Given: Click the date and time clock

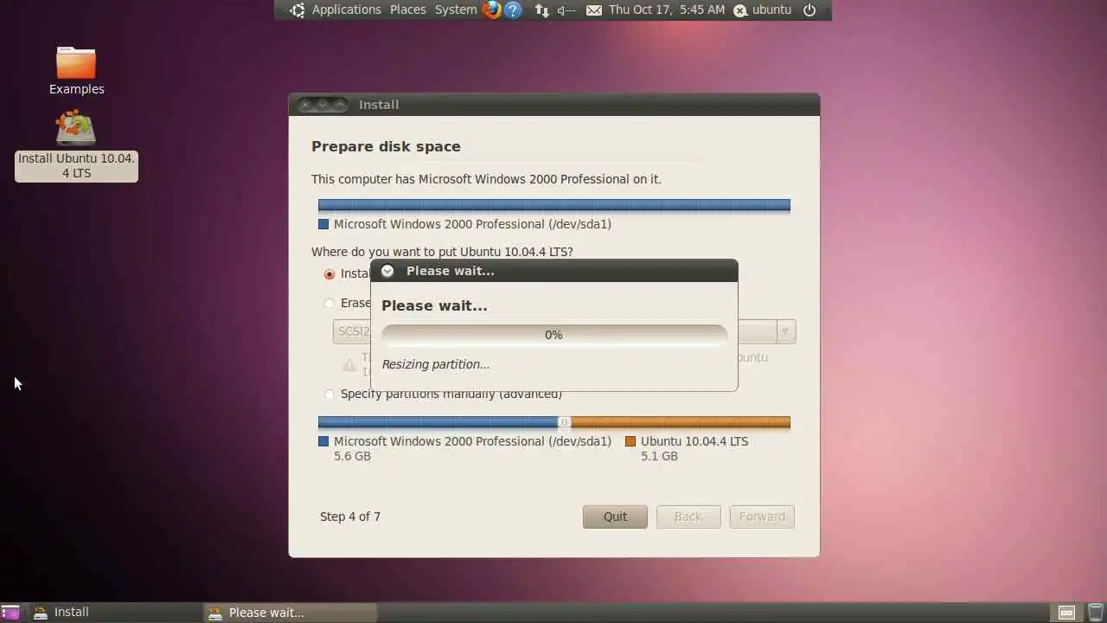Looking at the screenshot, I should pyautogui.click(x=667, y=10).
